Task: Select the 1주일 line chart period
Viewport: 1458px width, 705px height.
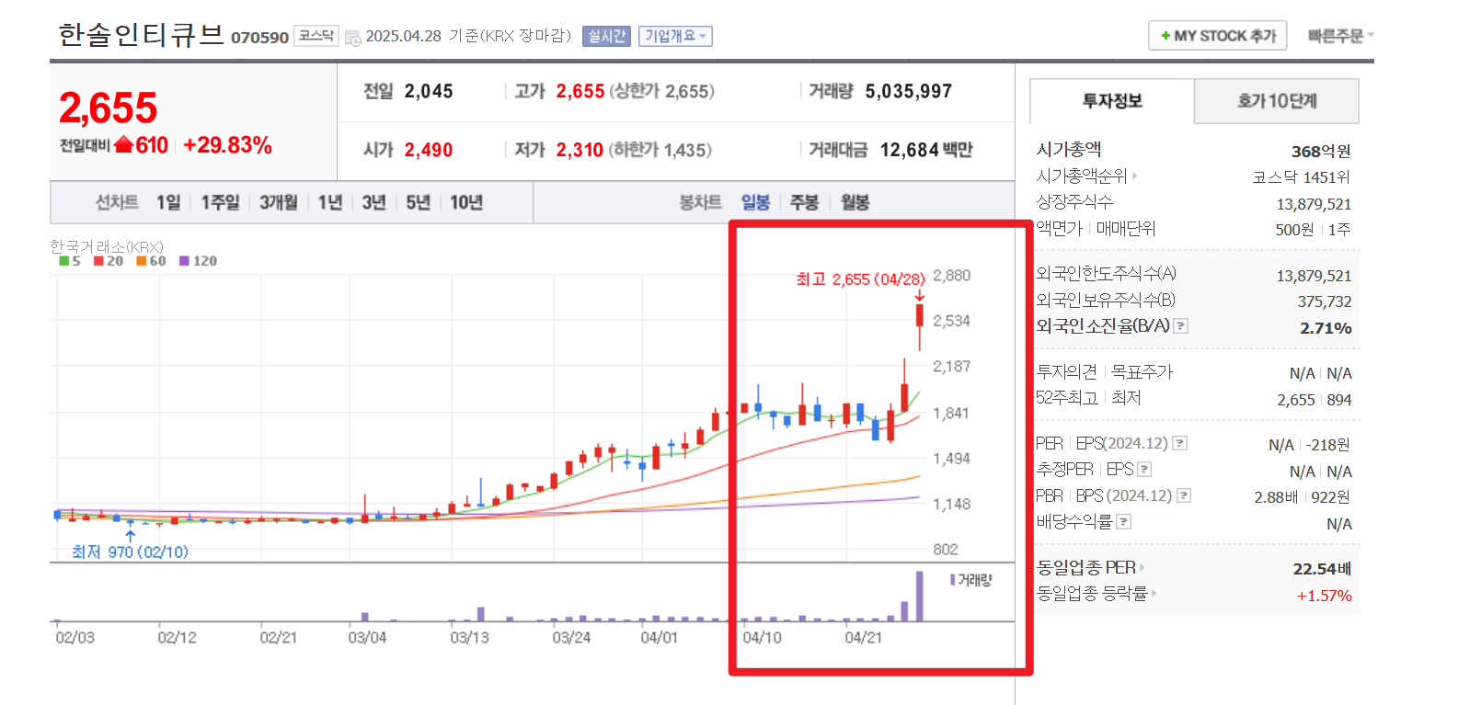Action: [221, 202]
